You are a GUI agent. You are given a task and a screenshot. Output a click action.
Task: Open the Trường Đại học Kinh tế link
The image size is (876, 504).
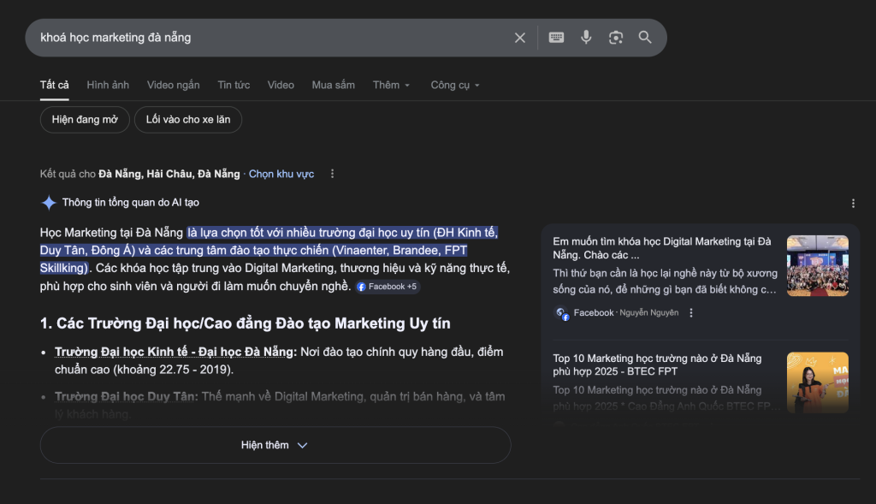click(175, 352)
